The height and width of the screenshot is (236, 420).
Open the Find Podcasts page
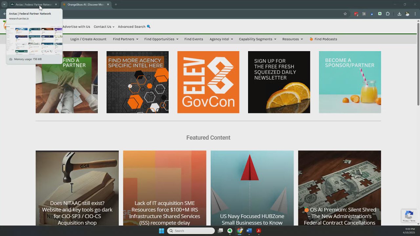pyautogui.click(x=323, y=39)
